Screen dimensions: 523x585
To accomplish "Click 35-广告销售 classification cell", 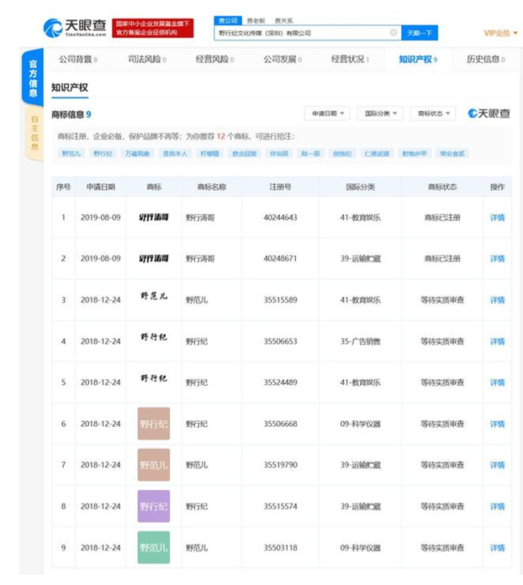I will (360, 341).
